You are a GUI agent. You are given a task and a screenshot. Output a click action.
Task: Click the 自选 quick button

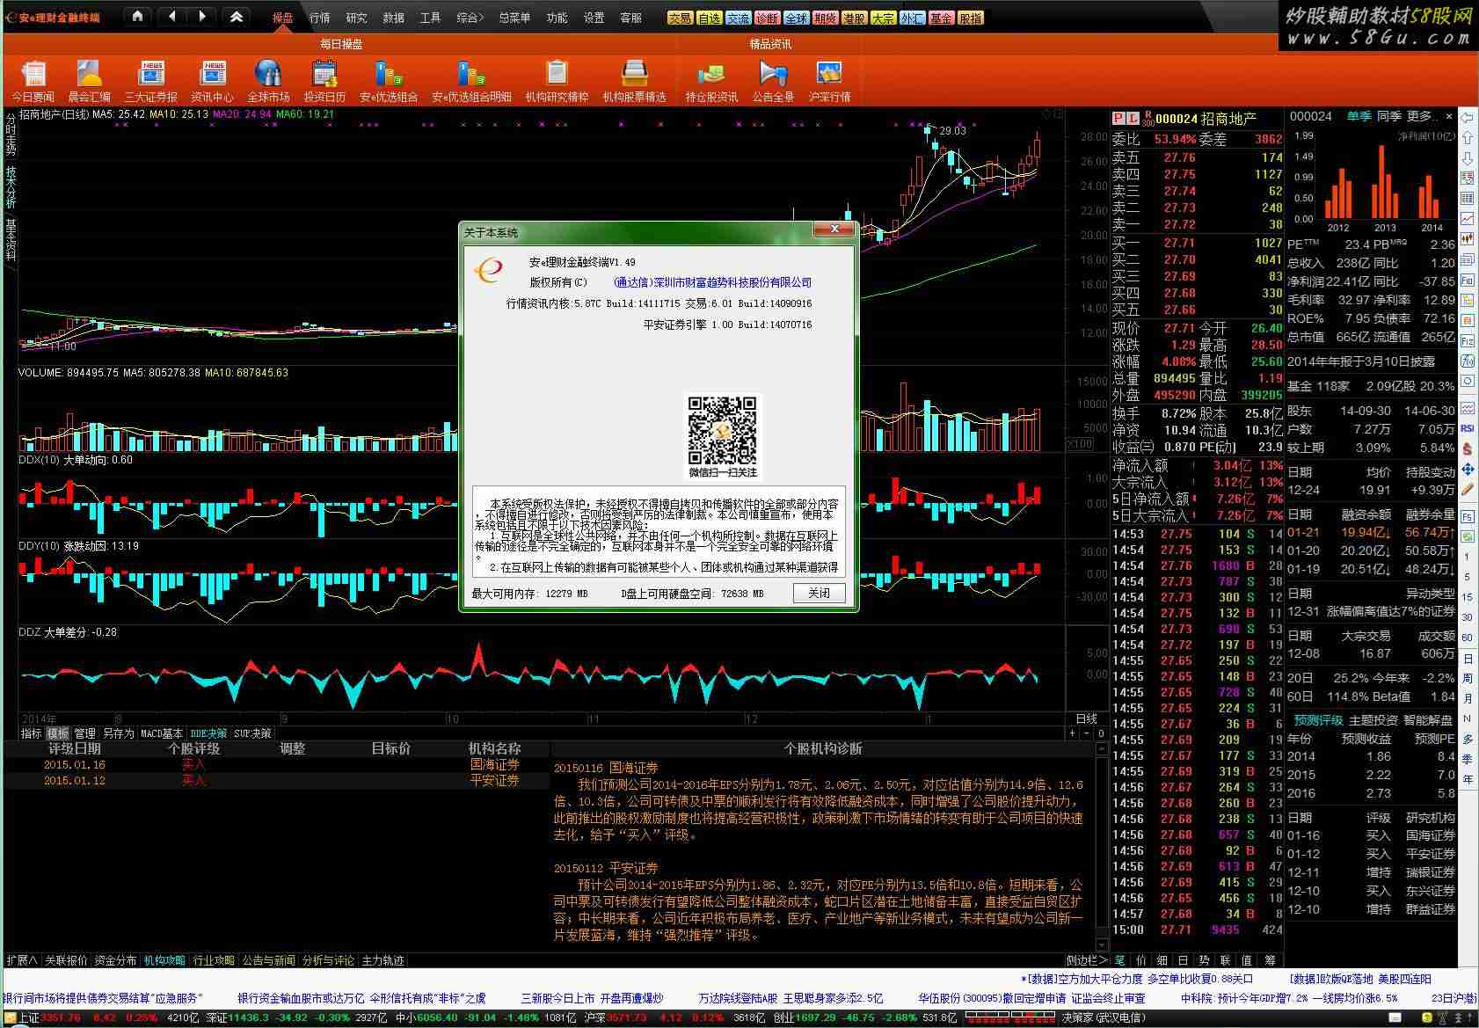click(x=710, y=18)
